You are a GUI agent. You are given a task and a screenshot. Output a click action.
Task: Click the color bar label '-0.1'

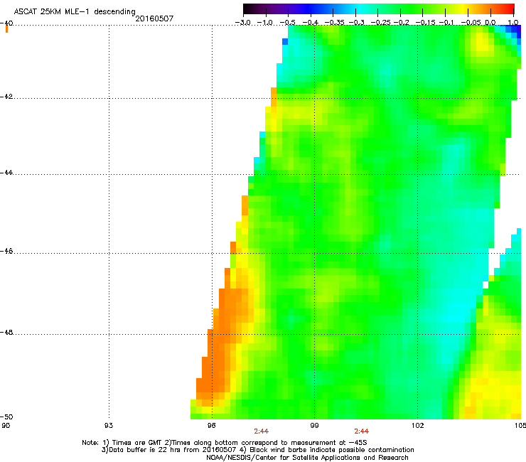point(446,23)
